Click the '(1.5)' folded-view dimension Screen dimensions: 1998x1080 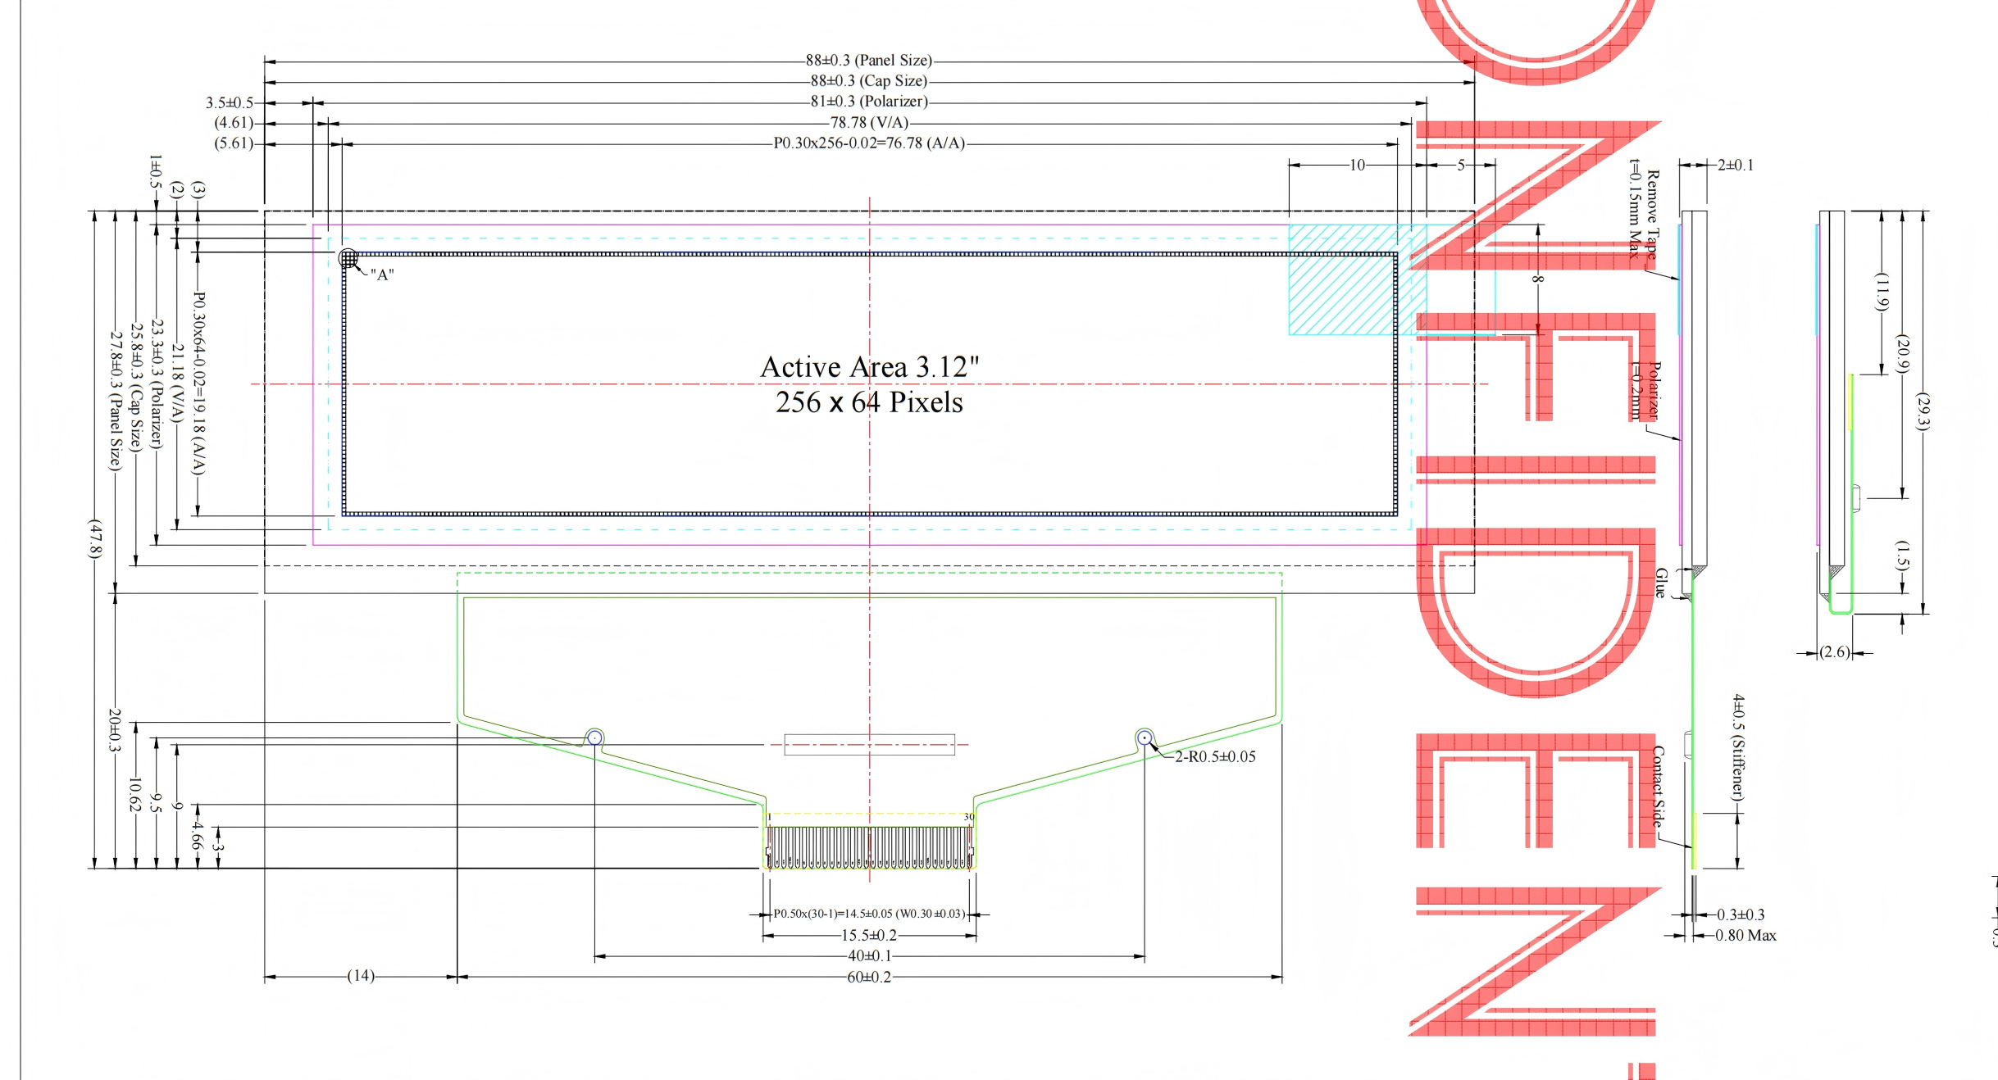[1903, 556]
